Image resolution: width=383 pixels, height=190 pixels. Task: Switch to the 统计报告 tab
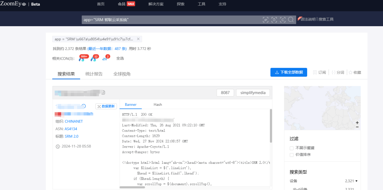(x=94, y=74)
